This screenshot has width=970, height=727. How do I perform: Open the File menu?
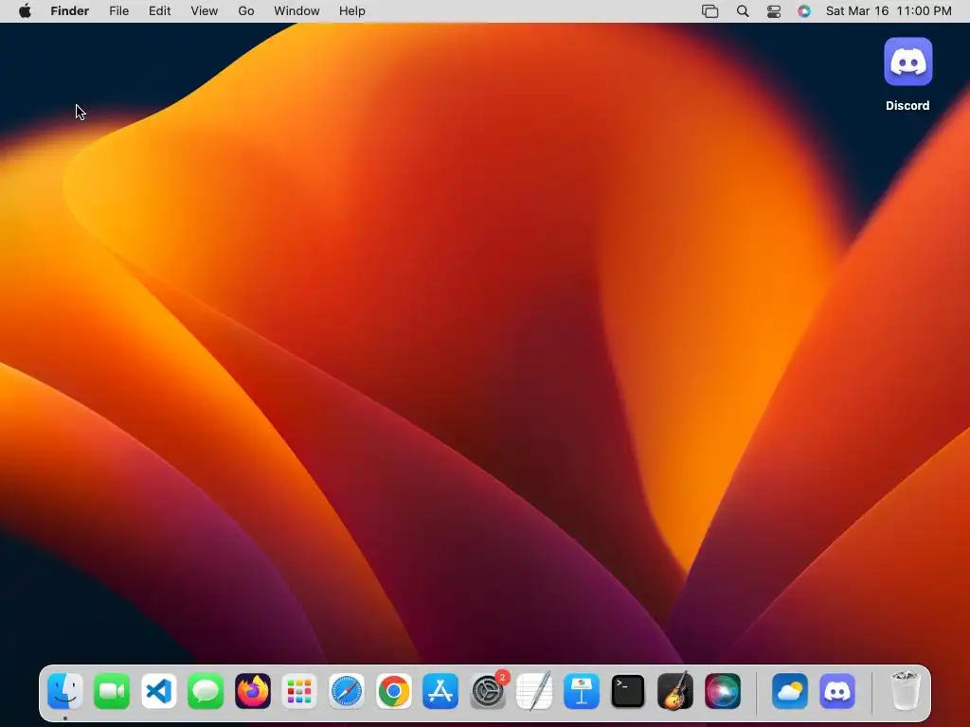click(118, 11)
